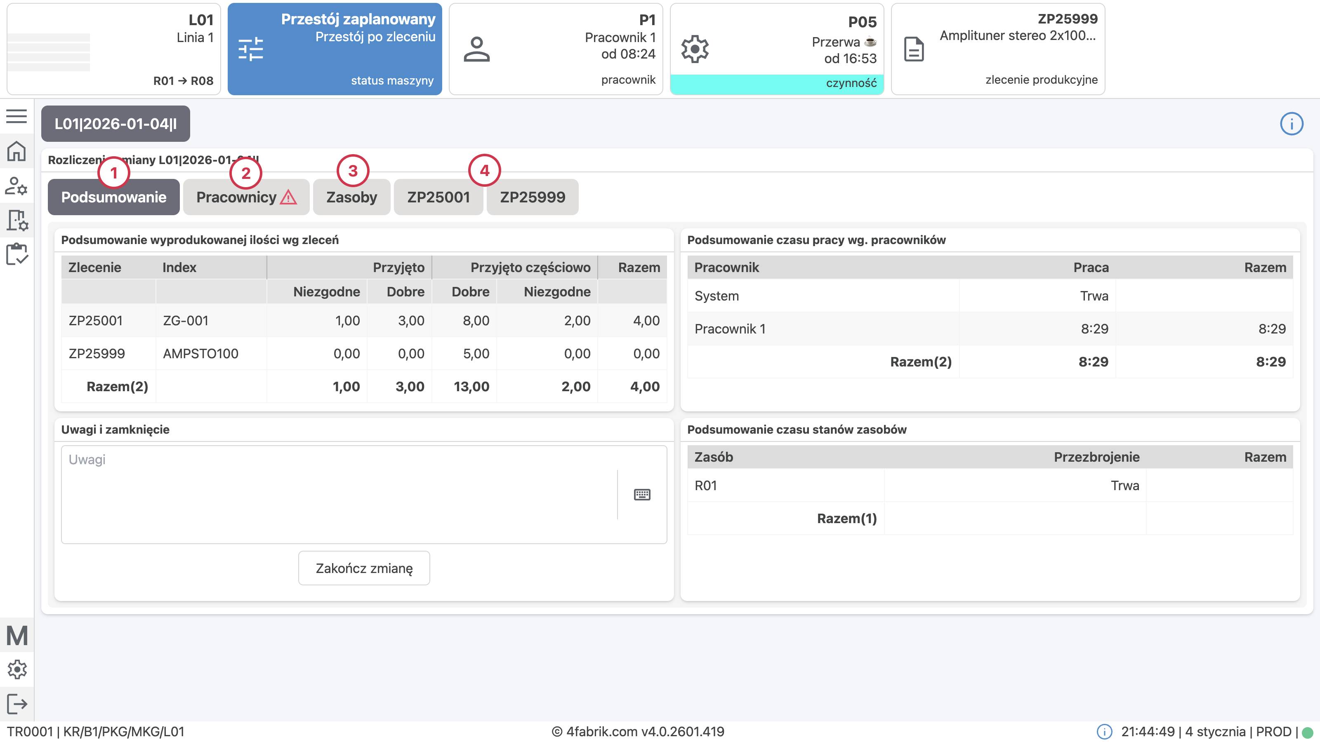Click info icon in bottom status bar
The image size is (1320, 742).
[1104, 732]
